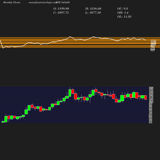The image size is (160, 160).
Task: Click the high value "H: 1216.60"
Action: pos(93,9)
